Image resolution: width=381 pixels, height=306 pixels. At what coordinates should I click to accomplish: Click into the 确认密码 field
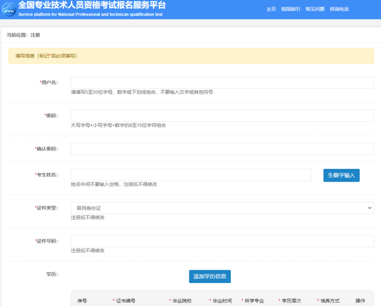222,149
